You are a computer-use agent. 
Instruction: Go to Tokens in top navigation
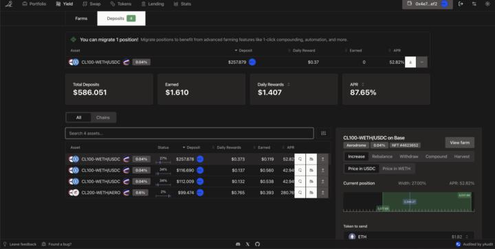tap(121, 4)
